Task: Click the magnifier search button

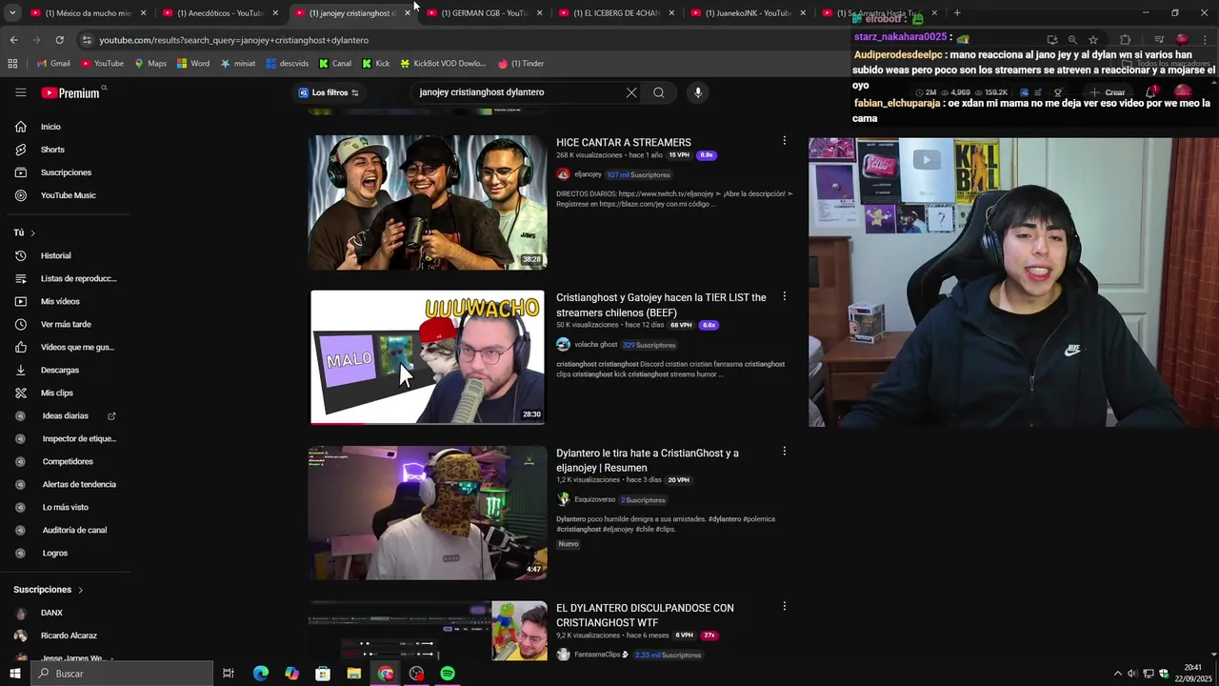Action: pyautogui.click(x=659, y=92)
